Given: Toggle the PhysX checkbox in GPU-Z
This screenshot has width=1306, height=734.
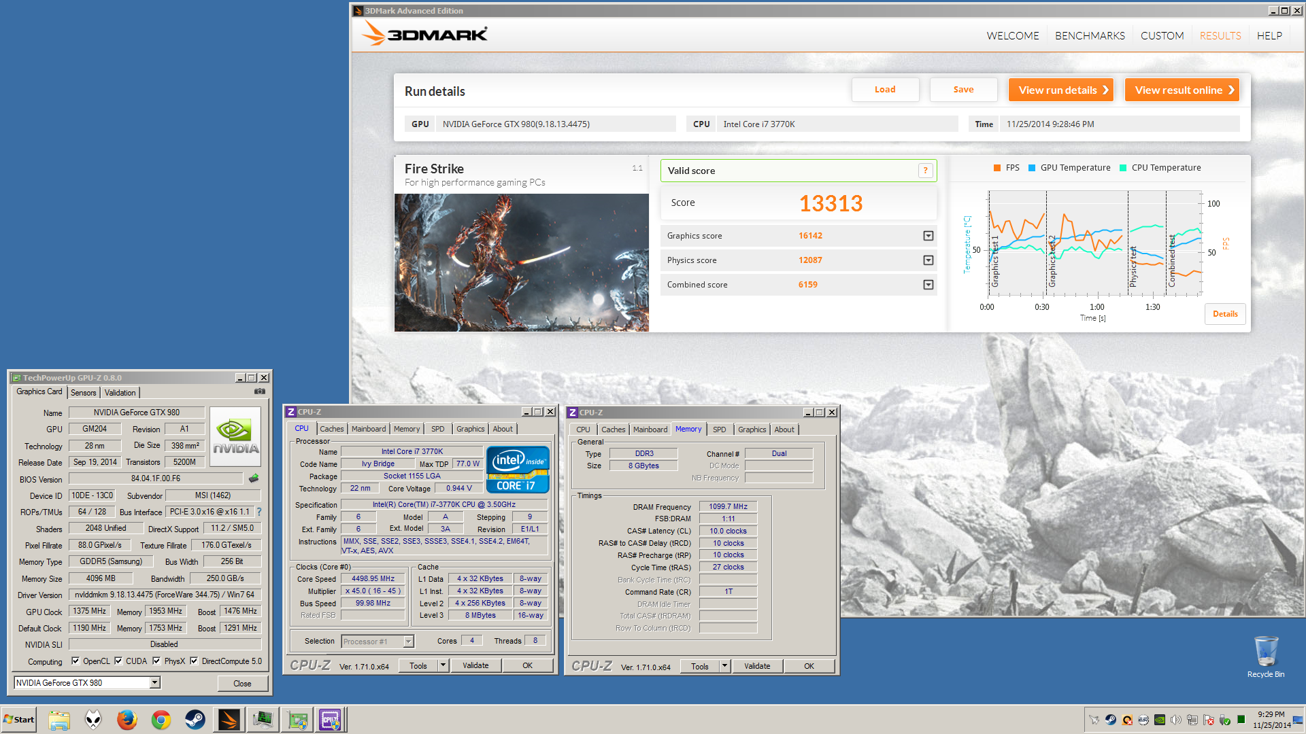Looking at the screenshot, I should (x=156, y=661).
